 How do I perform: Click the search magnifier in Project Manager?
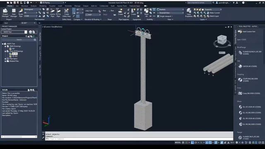pos(35,40)
